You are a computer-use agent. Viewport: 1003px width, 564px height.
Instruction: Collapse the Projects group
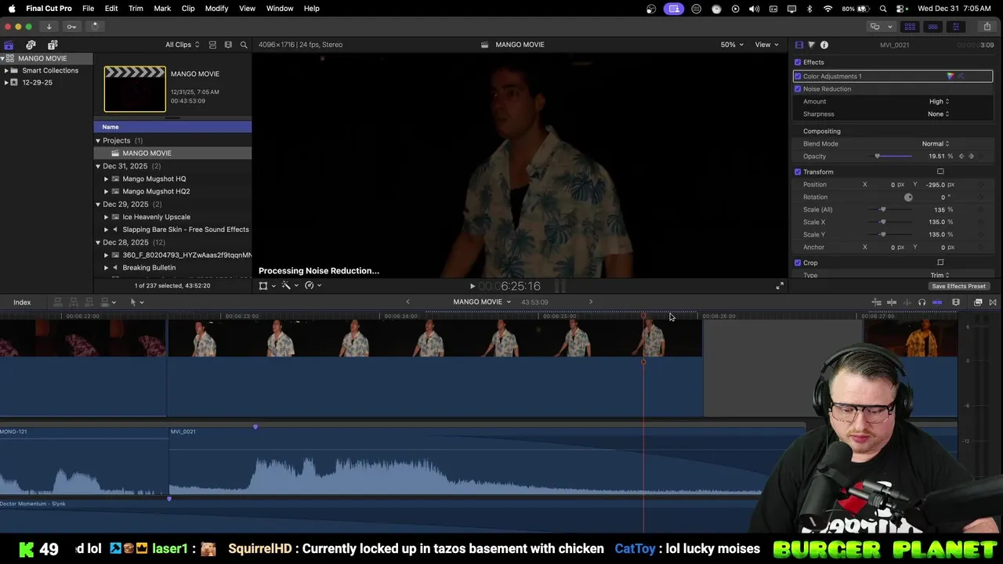[x=98, y=140]
